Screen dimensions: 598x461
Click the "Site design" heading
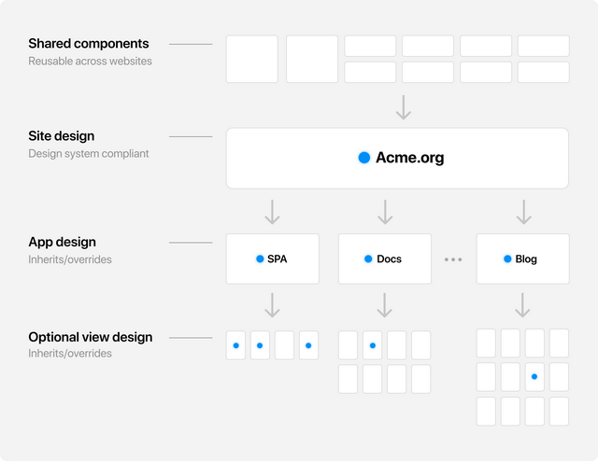[x=61, y=135]
